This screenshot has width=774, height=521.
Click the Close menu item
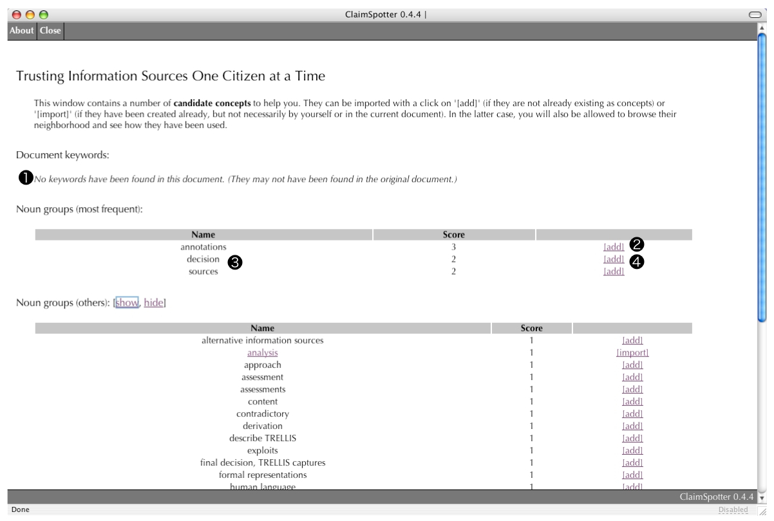pyautogui.click(x=50, y=31)
